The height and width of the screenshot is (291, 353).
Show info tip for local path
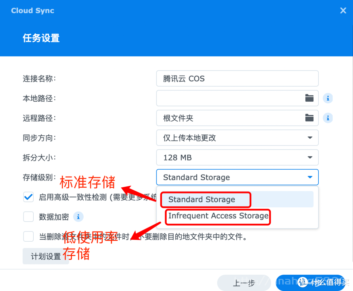[x=328, y=98]
